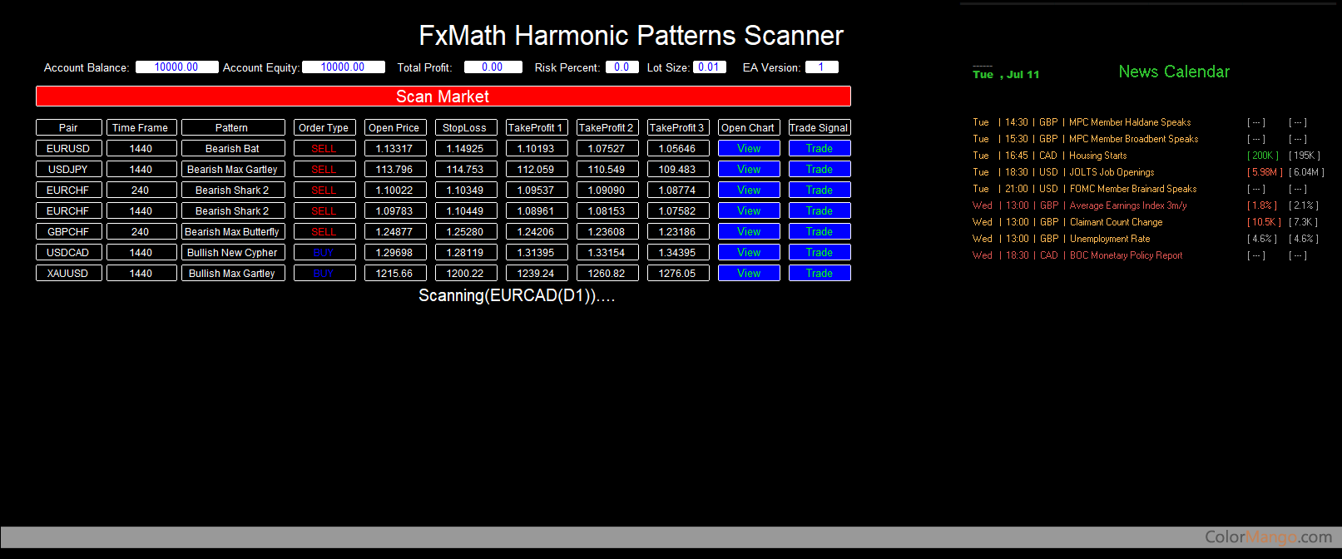The image size is (1342, 559).
Task: Click the Pattern column header
Action: coord(232,127)
